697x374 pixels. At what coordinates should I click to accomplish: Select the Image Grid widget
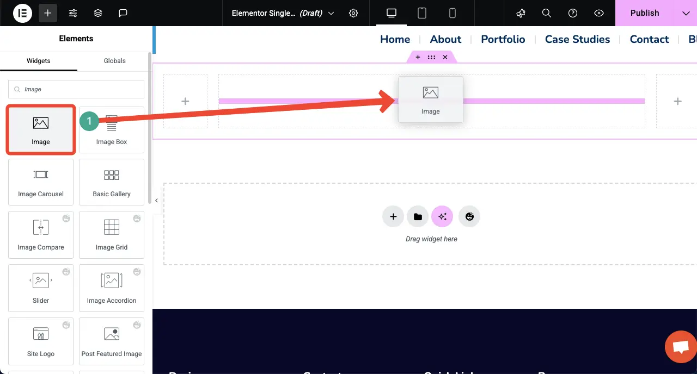coord(112,234)
